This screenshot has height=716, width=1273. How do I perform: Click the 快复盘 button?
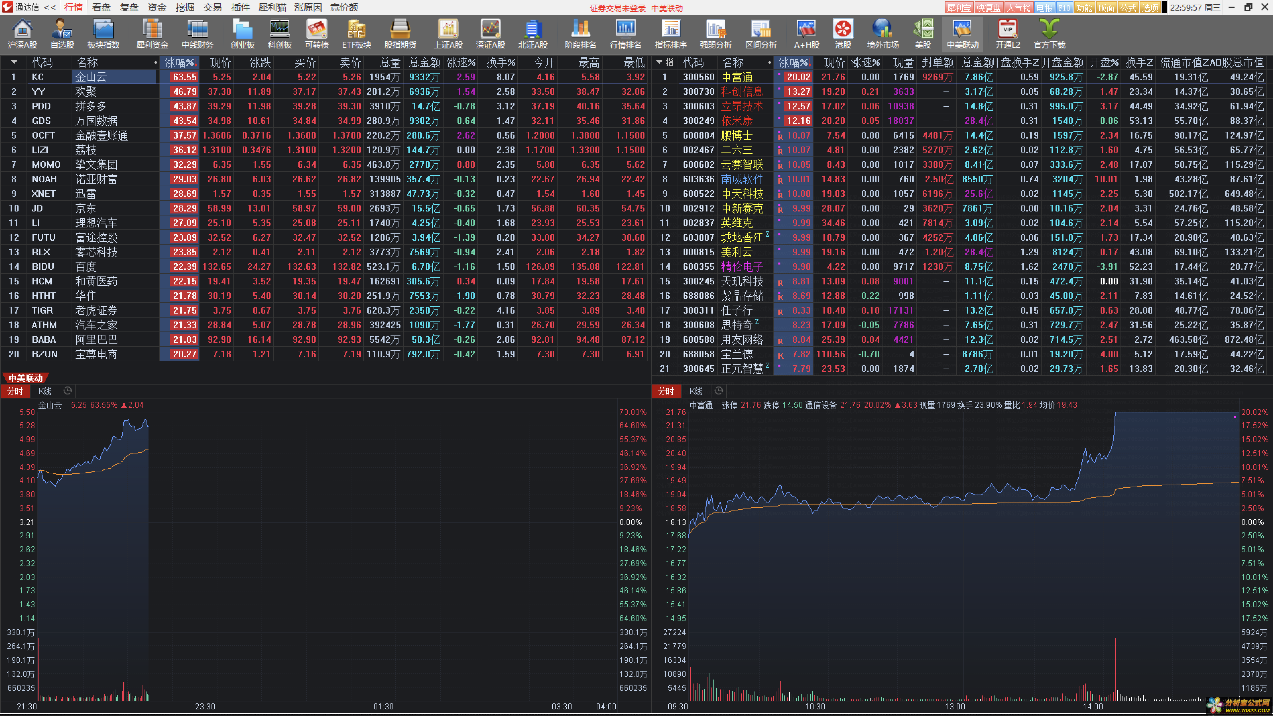click(988, 8)
